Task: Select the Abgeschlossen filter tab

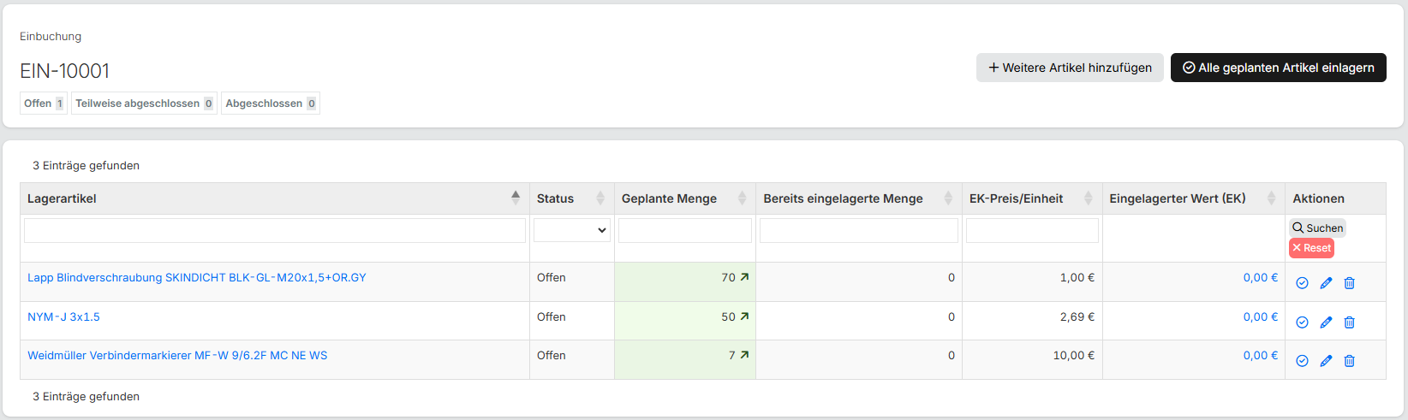Action: pyautogui.click(x=270, y=104)
